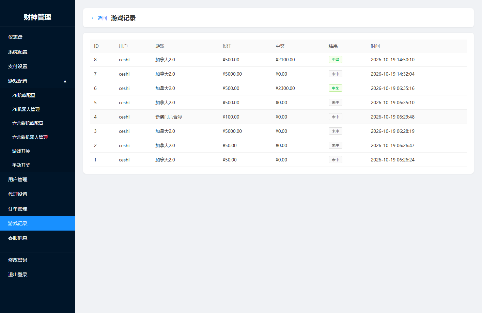Image resolution: width=482 pixels, height=313 pixels.
Task: Open 修改密码 in the sidebar
Action: [37, 260]
